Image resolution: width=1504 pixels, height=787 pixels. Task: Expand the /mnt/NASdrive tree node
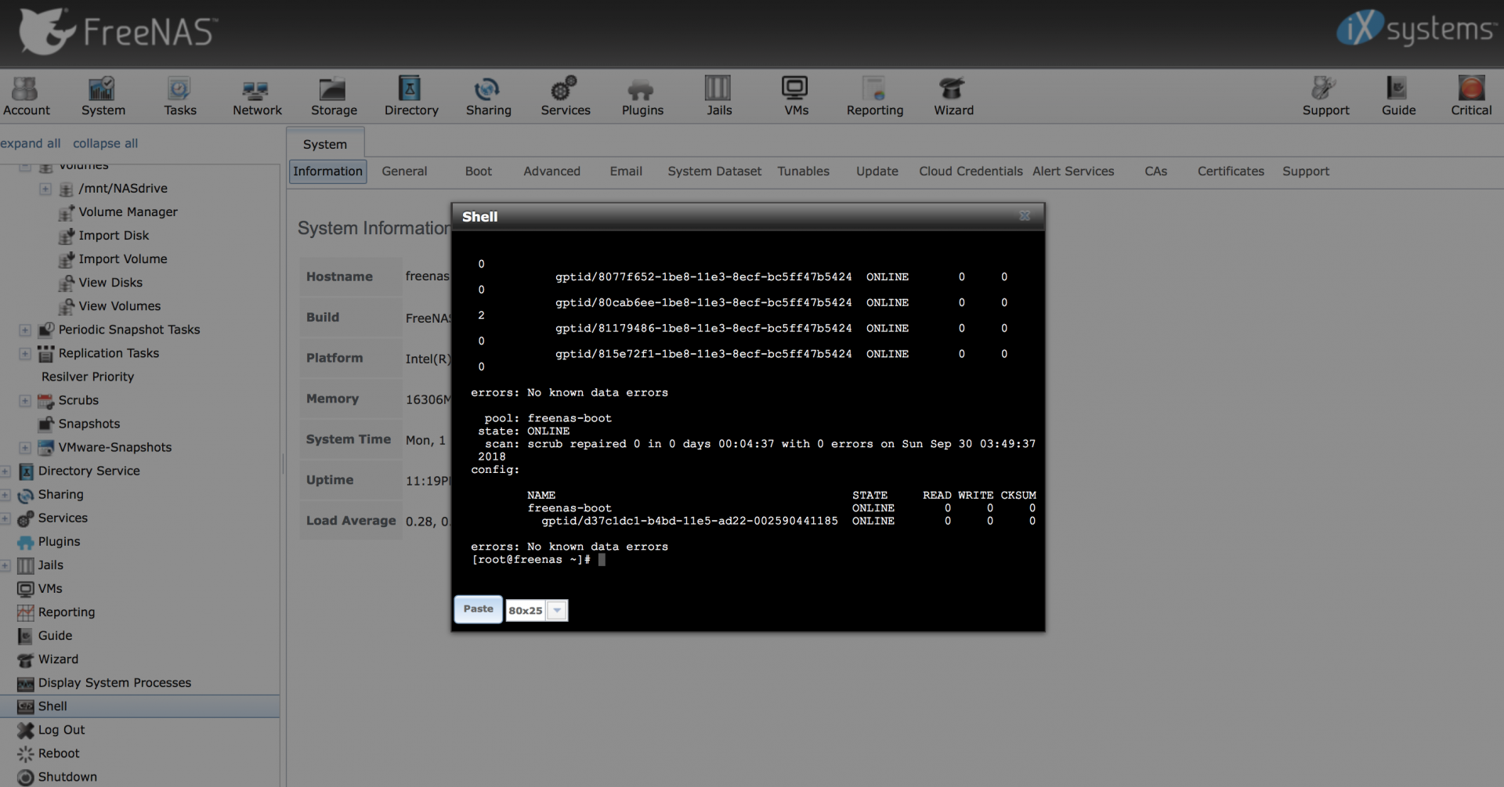coord(45,189)
